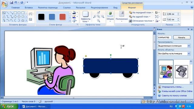Open the Рецензирование tab
This screenshot has width=194, height=109.
pos(99,8)
